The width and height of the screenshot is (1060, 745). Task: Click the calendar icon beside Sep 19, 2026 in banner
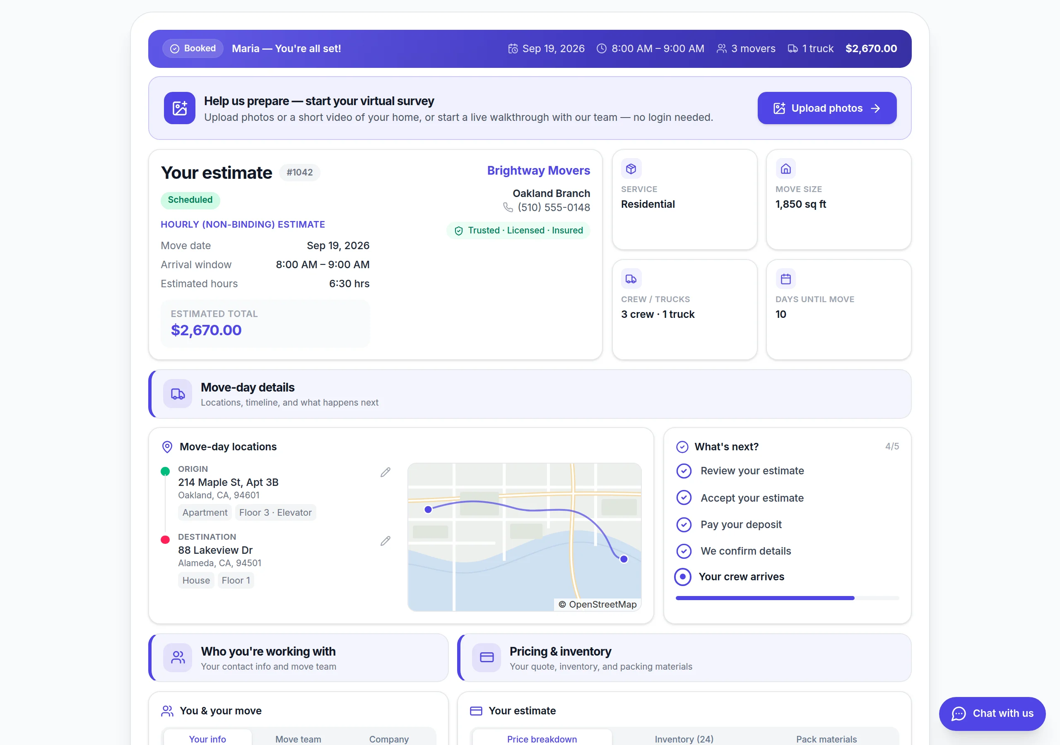pos(513,48)
